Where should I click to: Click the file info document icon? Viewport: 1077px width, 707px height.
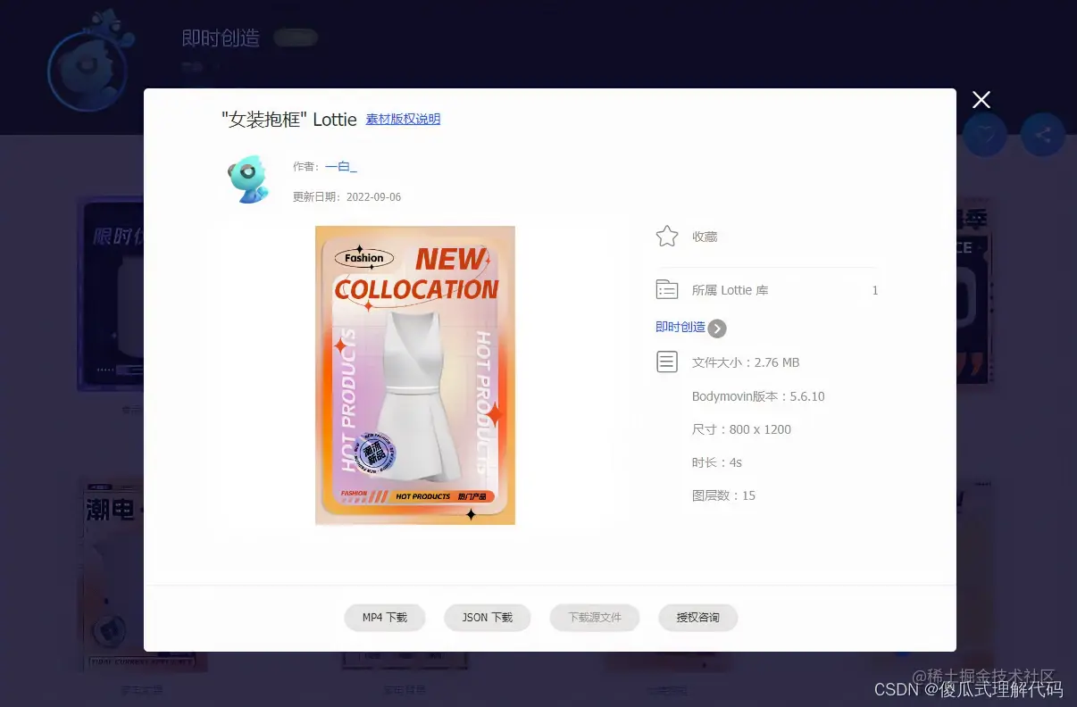click(666, 362)
